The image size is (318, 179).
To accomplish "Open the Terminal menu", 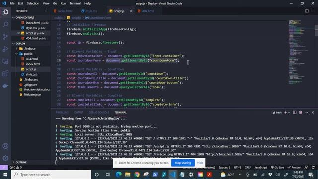I will 75,3.
